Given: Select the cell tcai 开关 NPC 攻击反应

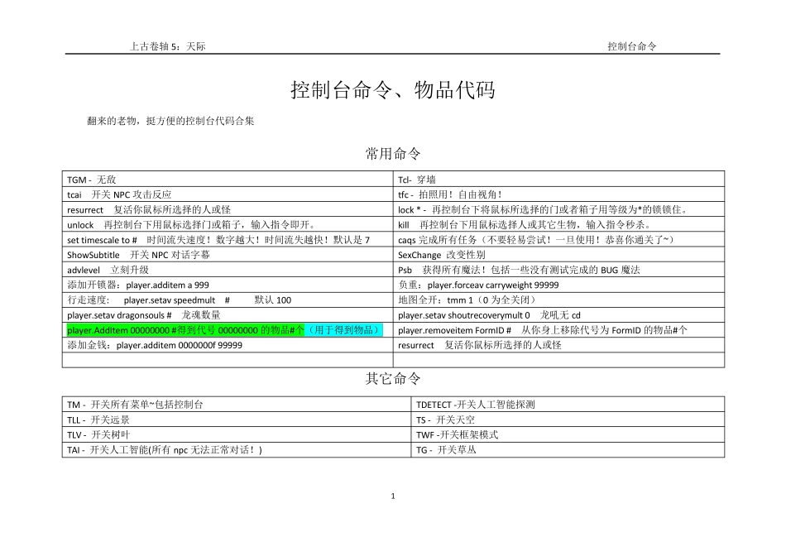Looking at the screenshot, I should pyautogui.click(x=228, y=194).
